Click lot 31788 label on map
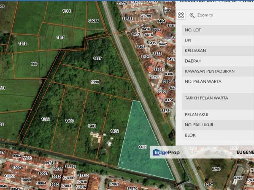 pyautogui.click(x=127, y=19)
